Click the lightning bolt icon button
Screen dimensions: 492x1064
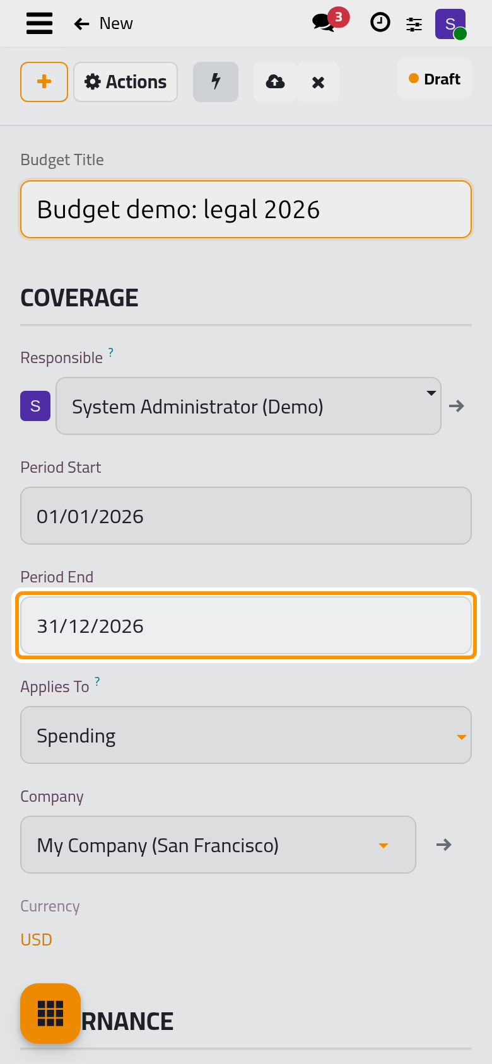(x=216, y=82)
